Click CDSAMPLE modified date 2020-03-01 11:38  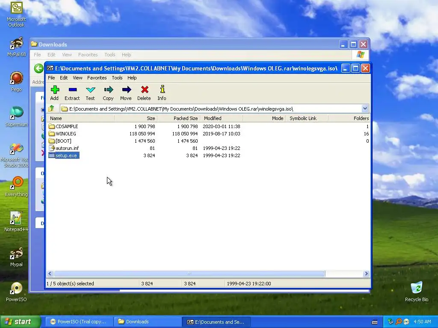[222, 126]
